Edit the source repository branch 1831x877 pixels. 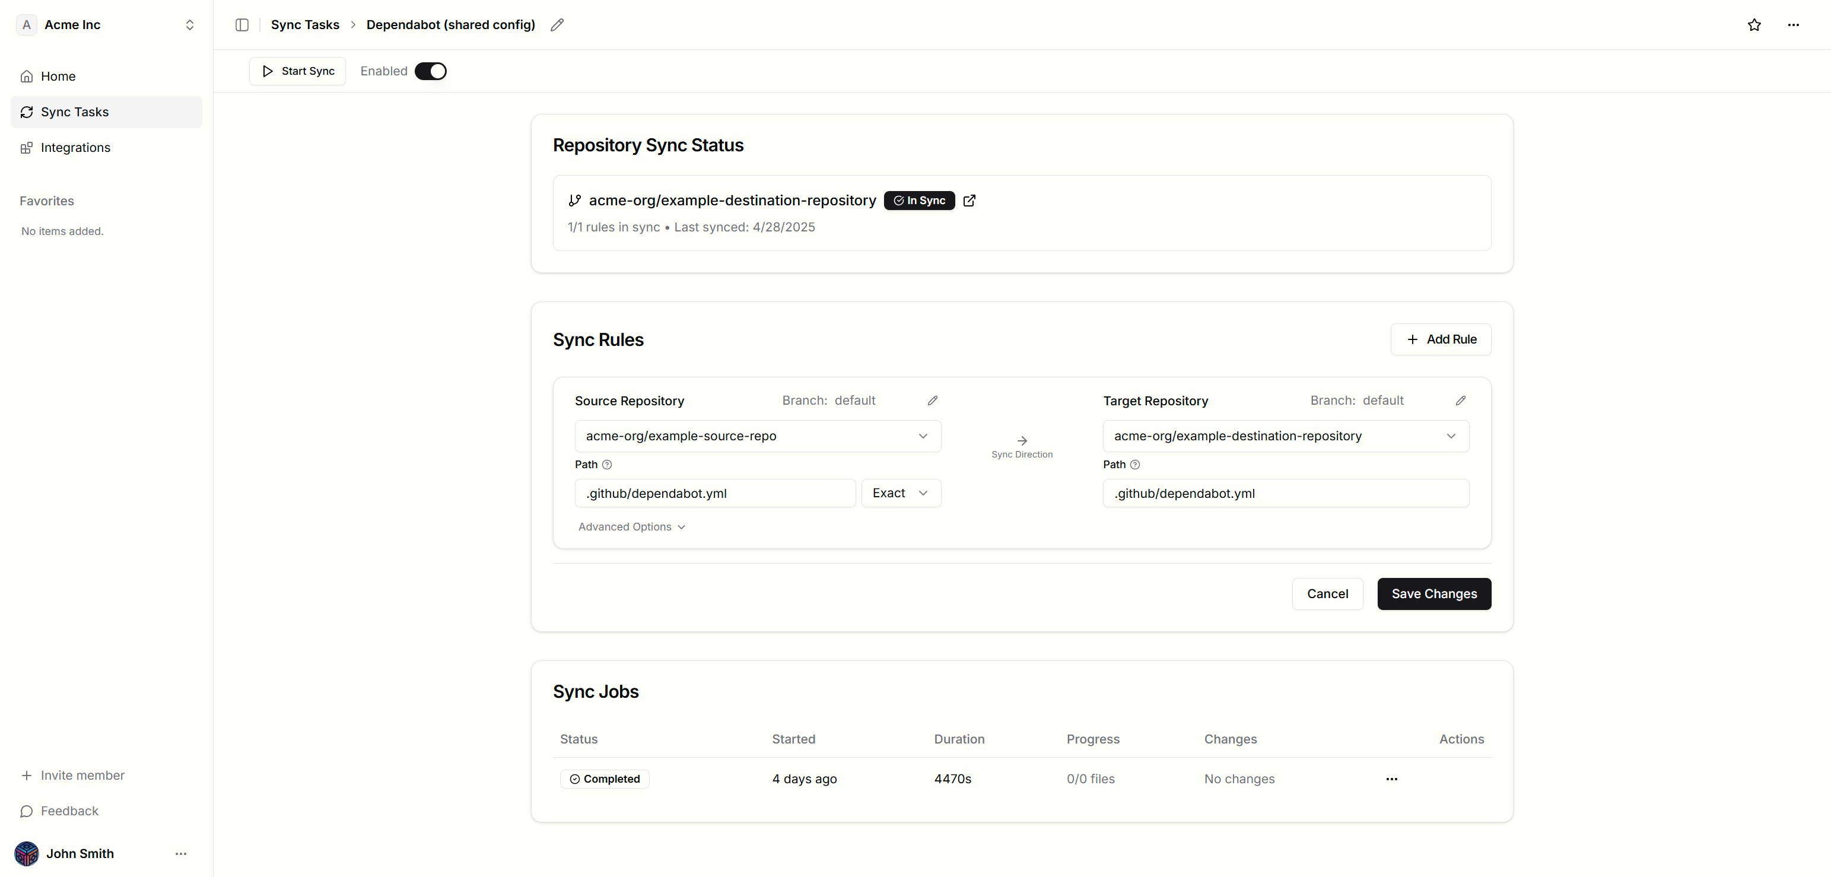(933, 401)
